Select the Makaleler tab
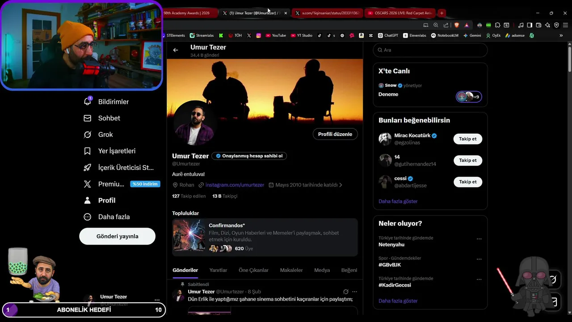Image resolution: width=572 pixels, height=322 pixels. point(291,270)
